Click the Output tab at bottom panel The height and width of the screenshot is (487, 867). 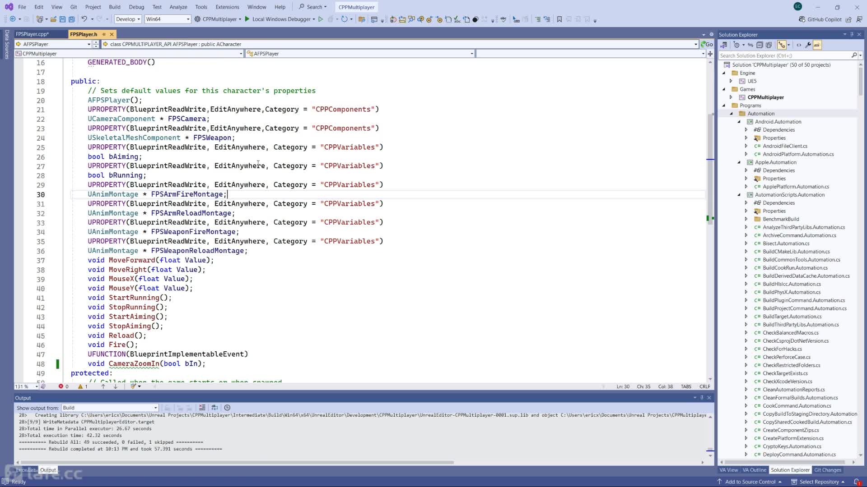pos(47,470)
